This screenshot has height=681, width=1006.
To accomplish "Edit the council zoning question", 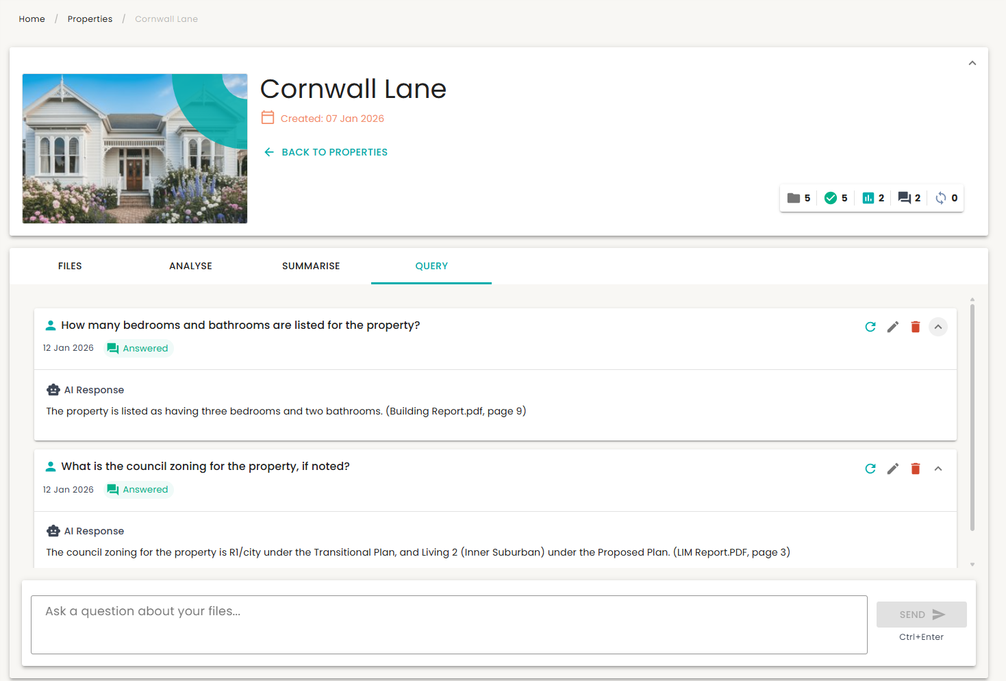I will pyautogui.click(x=892, y=469).
